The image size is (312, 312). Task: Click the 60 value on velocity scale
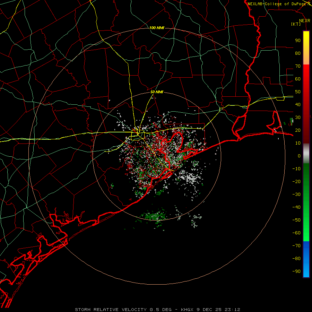pos(298,79)
